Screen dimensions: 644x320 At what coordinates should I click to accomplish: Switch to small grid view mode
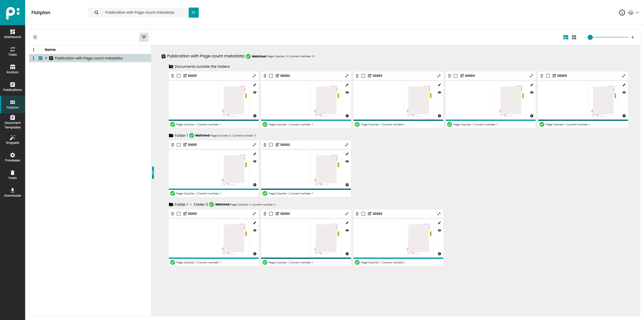(574, 37)
